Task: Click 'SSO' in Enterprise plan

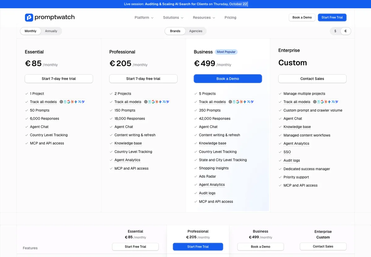Action: coord(287,152)
